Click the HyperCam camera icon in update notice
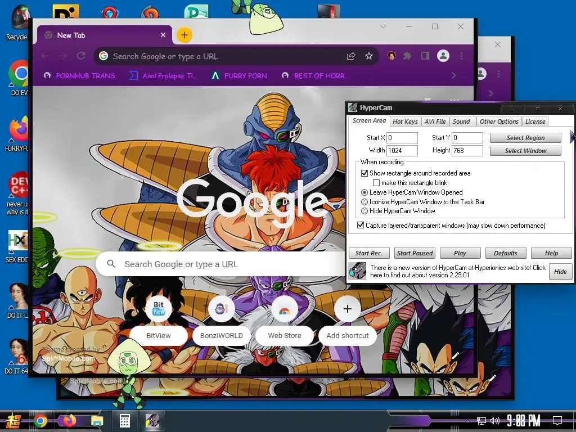 357,271
